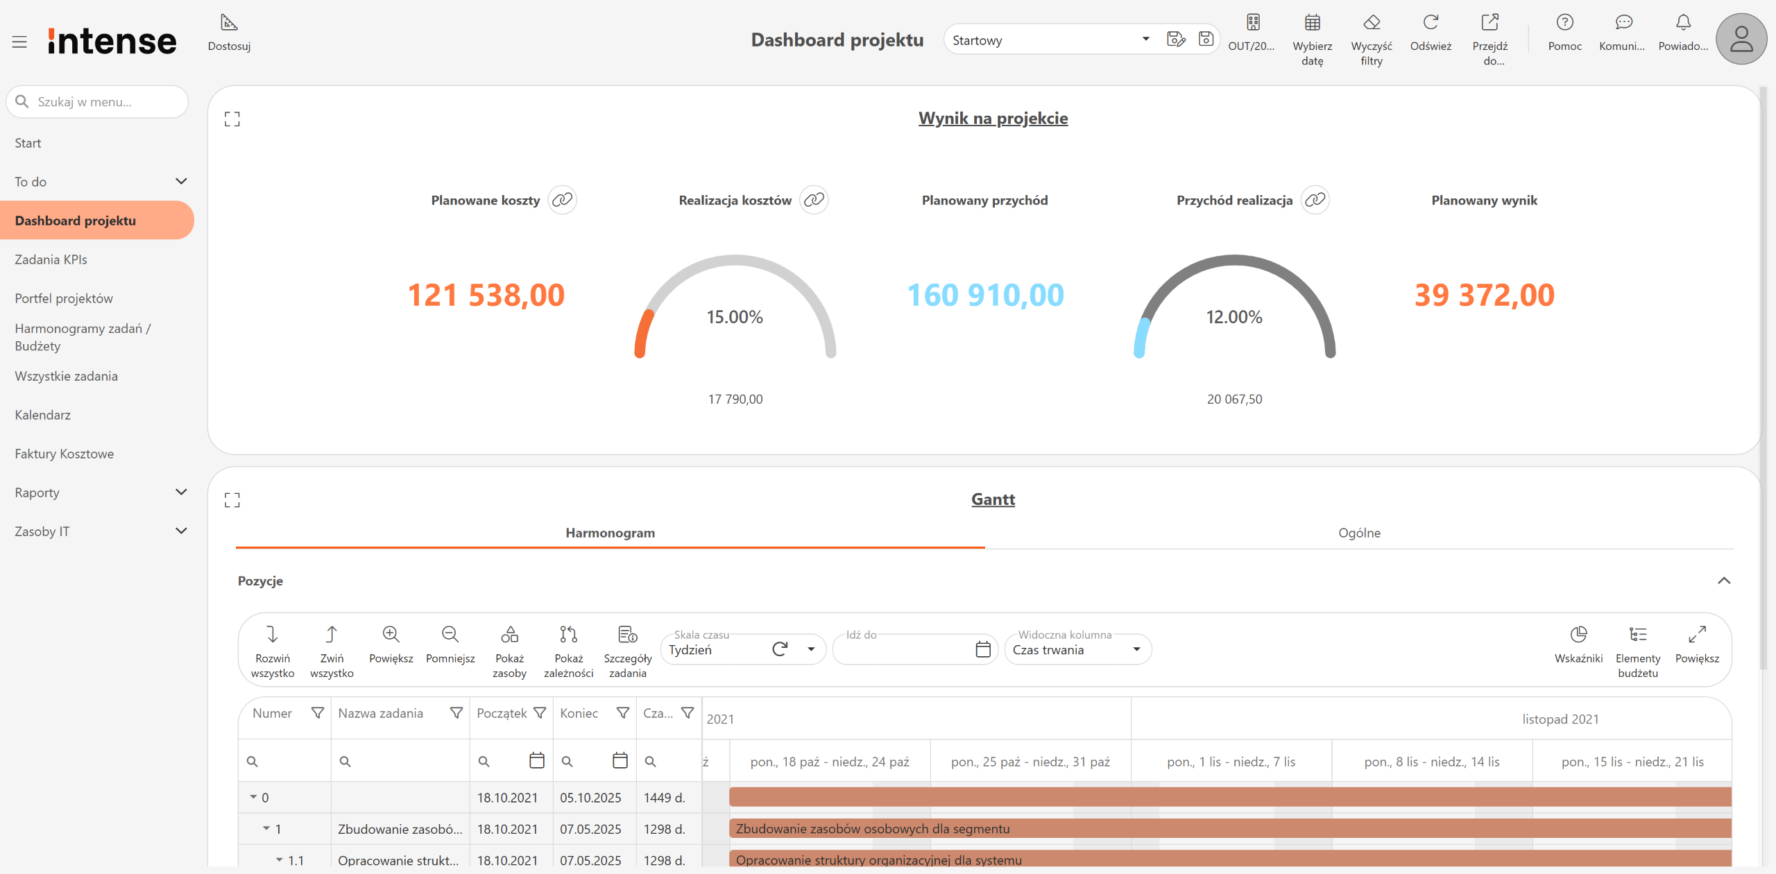The width and height of the screenshot is (1776, 874).
Task: Open the Gantt panel title link
Action: point(993,499)
